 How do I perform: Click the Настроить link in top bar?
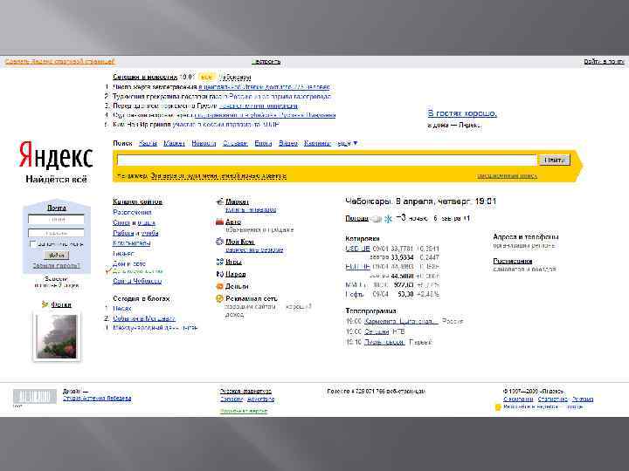pos(266,61)
